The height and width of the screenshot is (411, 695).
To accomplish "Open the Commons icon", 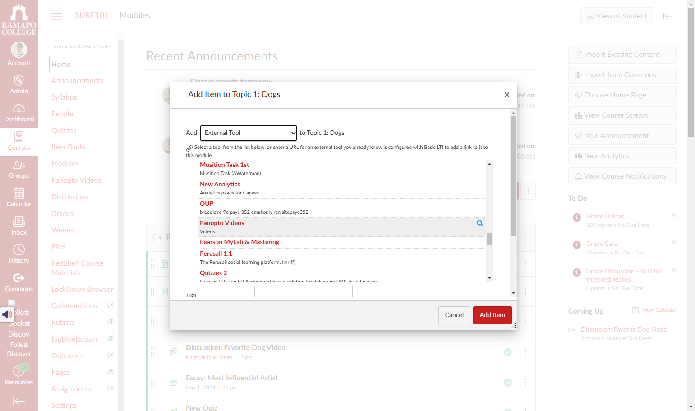I will (19, 282).
